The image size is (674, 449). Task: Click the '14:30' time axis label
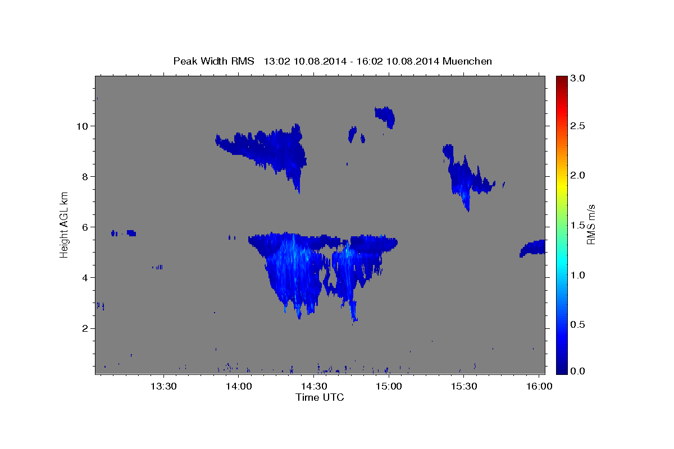tap(313, 387)
